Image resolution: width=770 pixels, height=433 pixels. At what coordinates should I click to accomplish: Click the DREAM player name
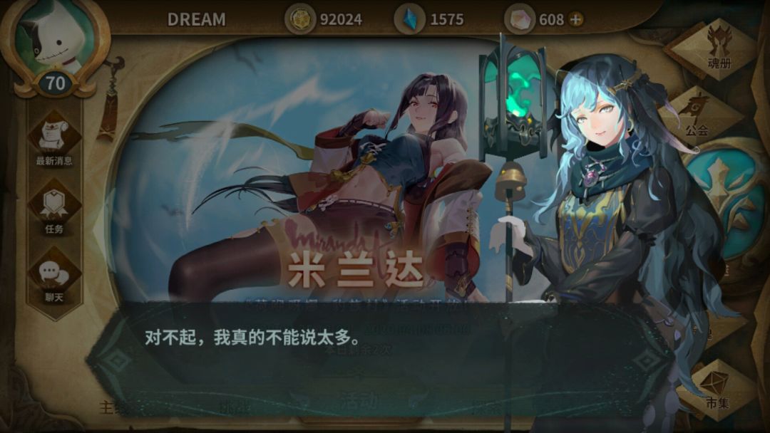[x=197, y=20]
